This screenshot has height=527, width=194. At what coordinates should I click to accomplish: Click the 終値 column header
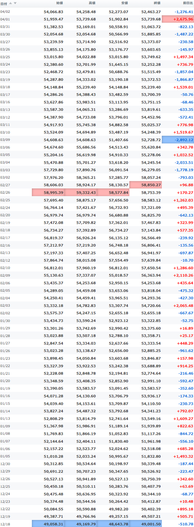(x=157, y=3)
